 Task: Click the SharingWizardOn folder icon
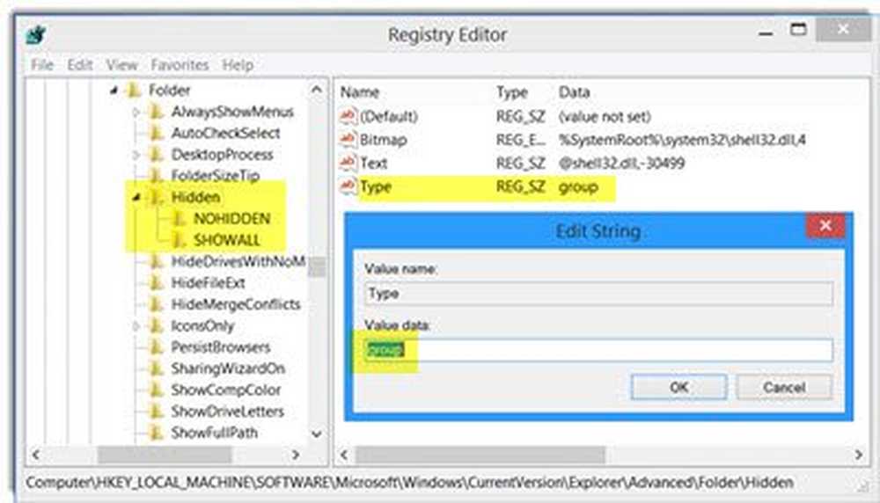pyautogui.click(x=157, y=368)
